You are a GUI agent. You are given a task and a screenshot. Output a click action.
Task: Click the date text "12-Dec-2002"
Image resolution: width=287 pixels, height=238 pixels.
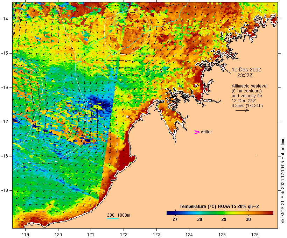246,70
